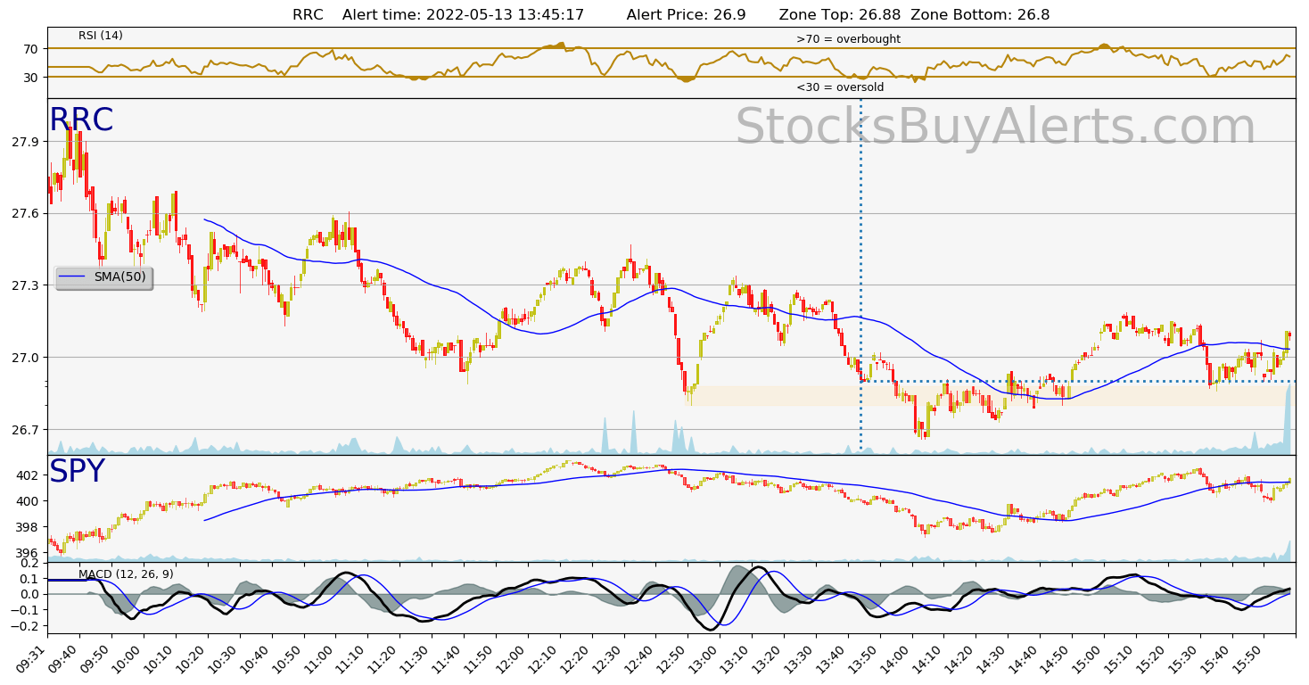Click the shaded price zone band
Screen dimensions: 1309x685
coord(990,396)
